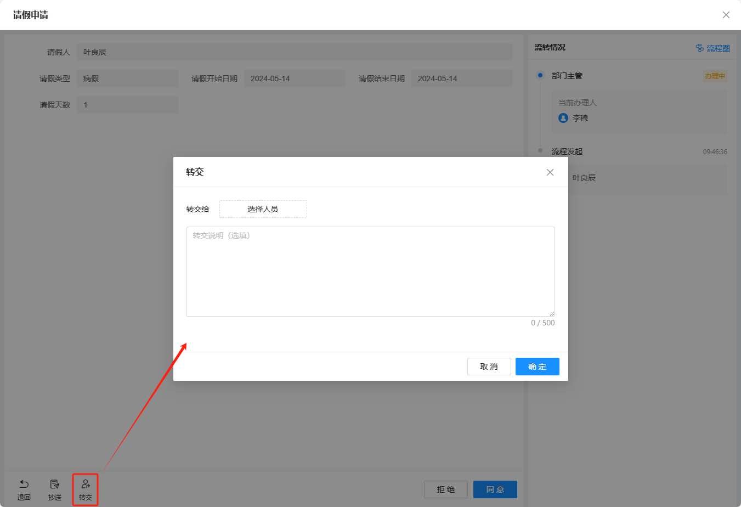Open the 流程图 flowchart icon link
The image size is (741, 507).
(x=700, y=48)
